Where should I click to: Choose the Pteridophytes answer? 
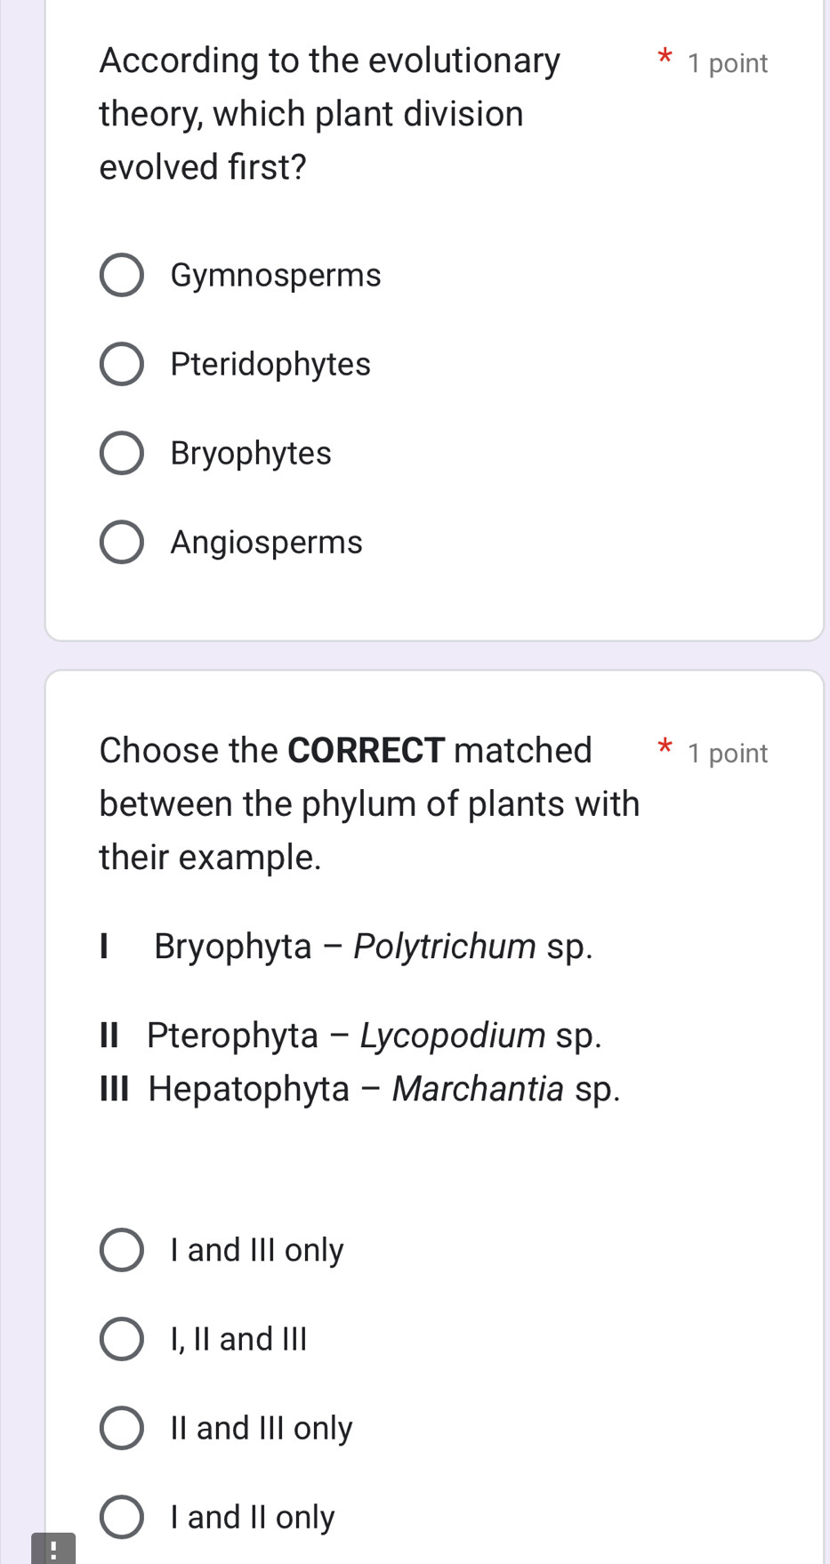(x=121, y=364)
